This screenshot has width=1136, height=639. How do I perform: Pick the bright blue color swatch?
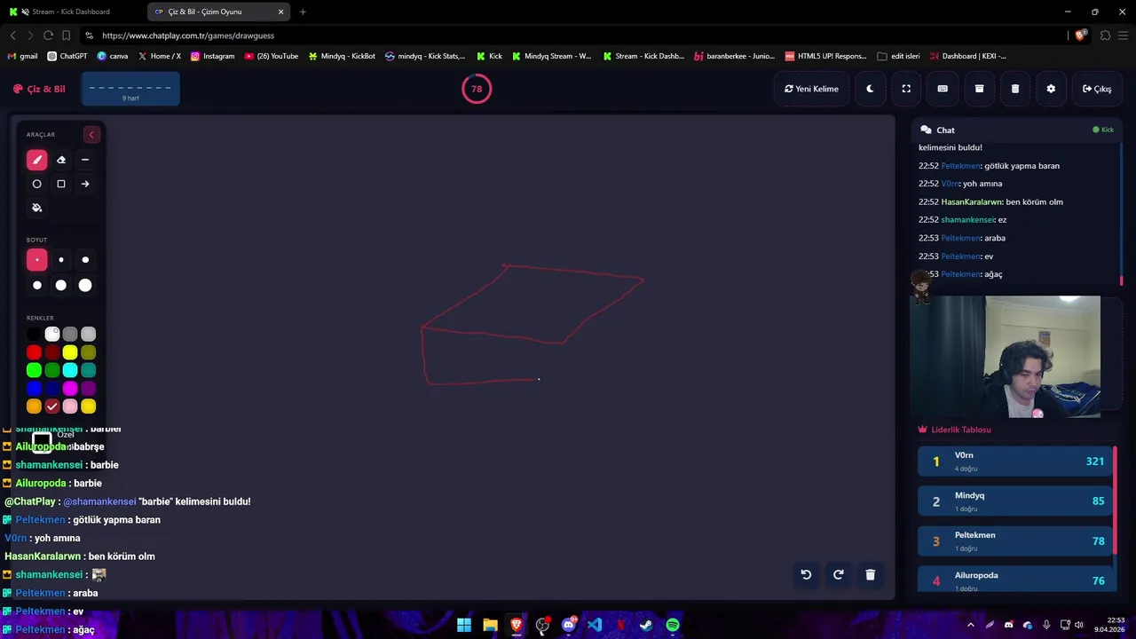(x=34, y=388)
